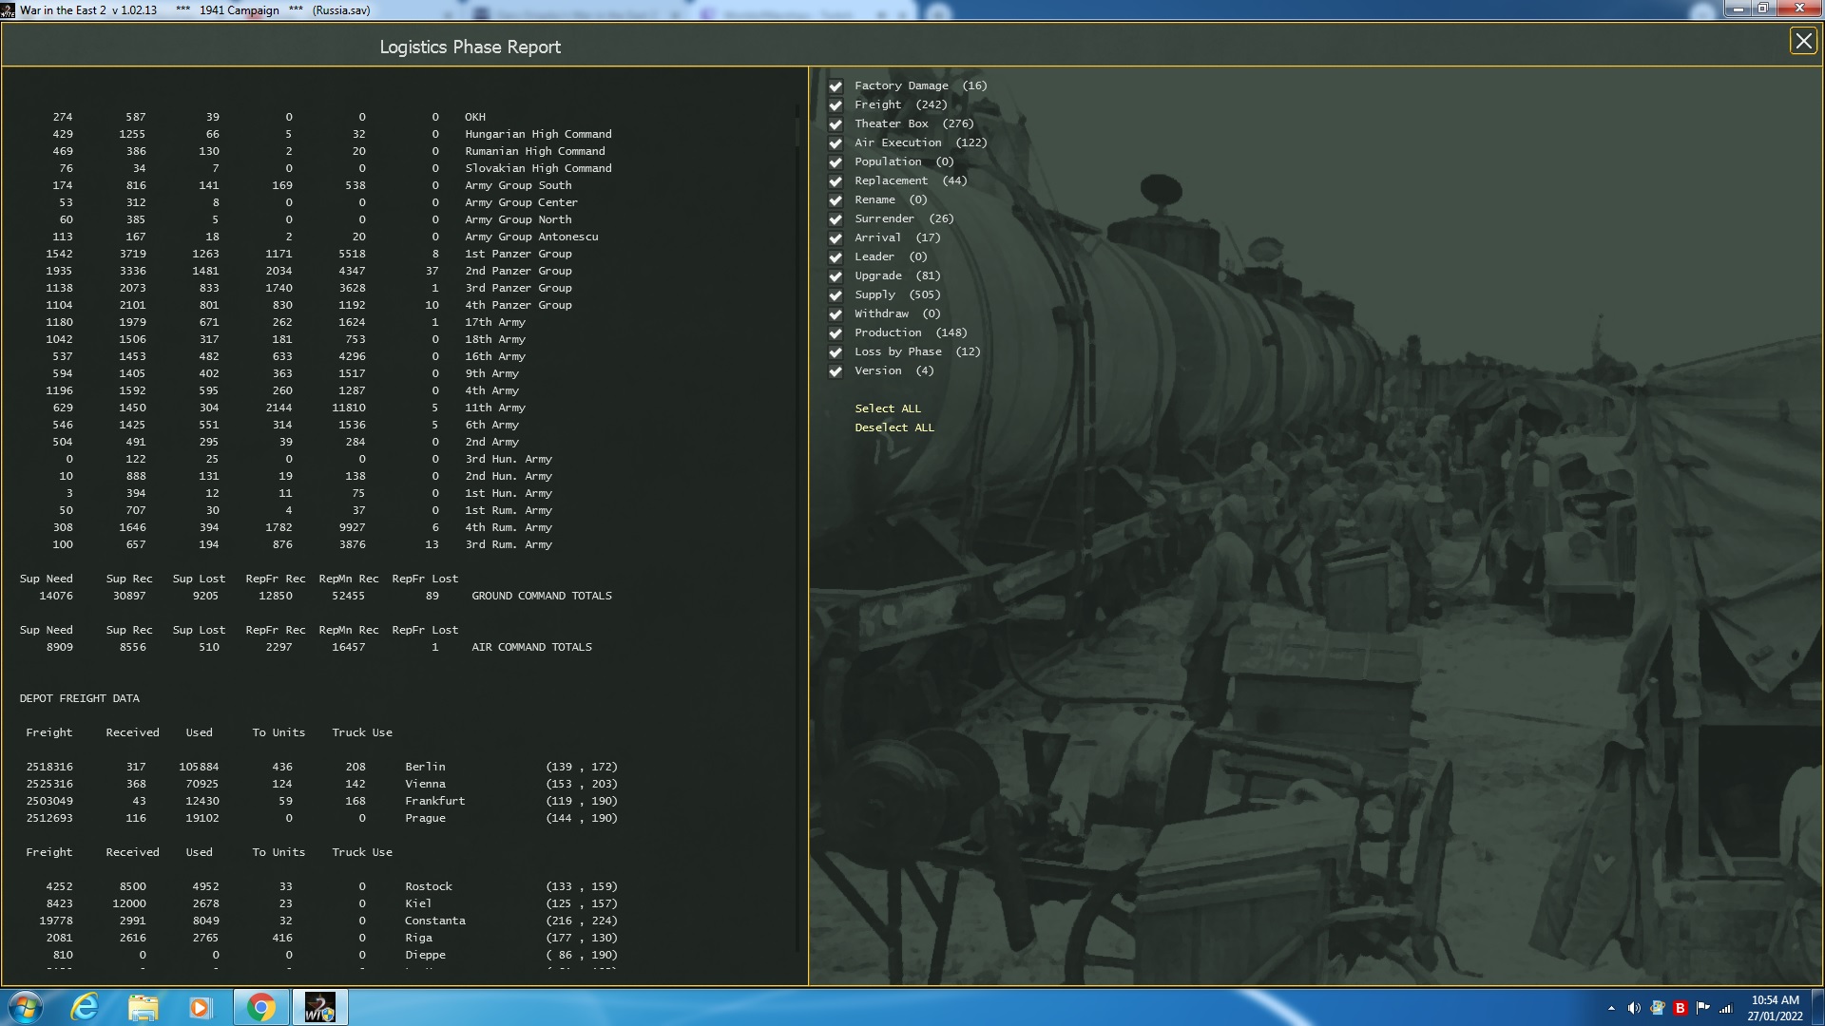
Task: Uncheck Loss by Phase filter
Action: pyautogui.click(x=836, y=352)
